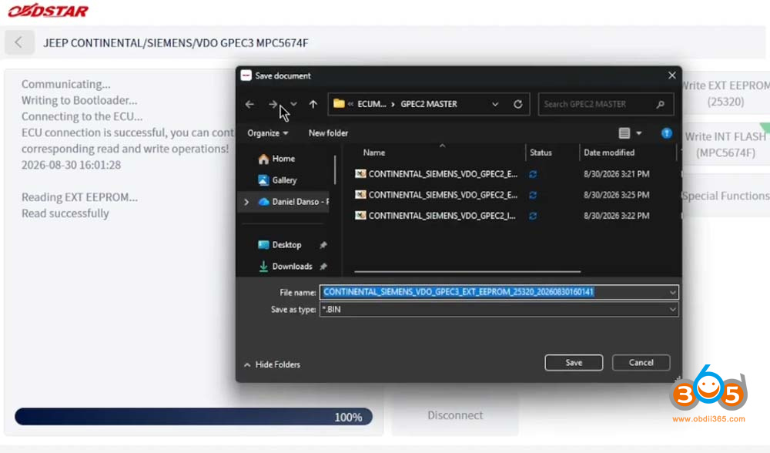This screenshot has height=453, width=770.
Task: Click the folder icon in address bar
Action: coord(339,104)
